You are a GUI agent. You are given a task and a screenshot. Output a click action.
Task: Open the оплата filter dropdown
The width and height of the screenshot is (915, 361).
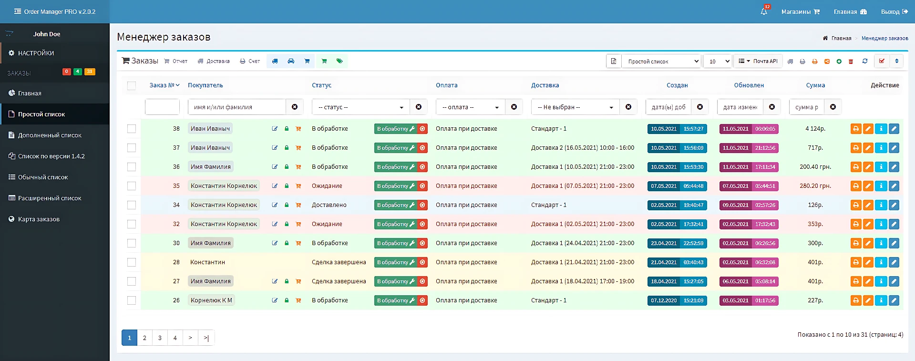[x=471, y=107]
